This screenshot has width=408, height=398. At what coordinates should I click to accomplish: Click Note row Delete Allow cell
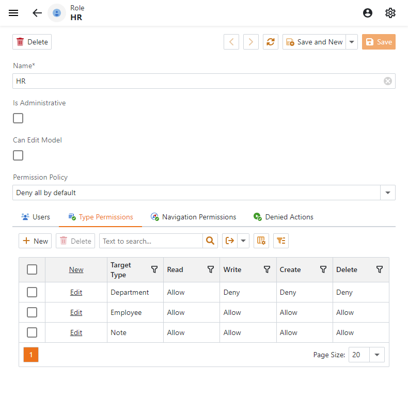[361, 332]
